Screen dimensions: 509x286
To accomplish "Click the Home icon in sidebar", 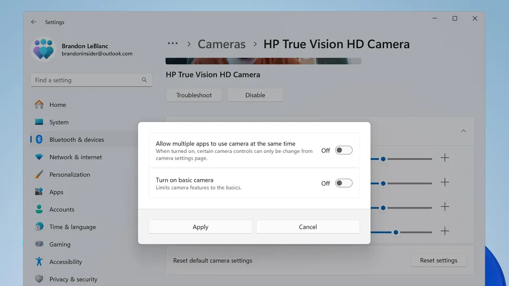I will [39, 105].
